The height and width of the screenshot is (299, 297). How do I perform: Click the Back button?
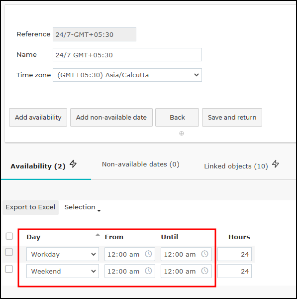[x=177, y=118]
